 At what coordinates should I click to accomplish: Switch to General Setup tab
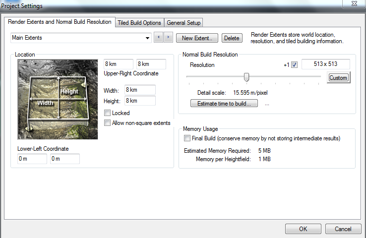(x=183, y=23)
